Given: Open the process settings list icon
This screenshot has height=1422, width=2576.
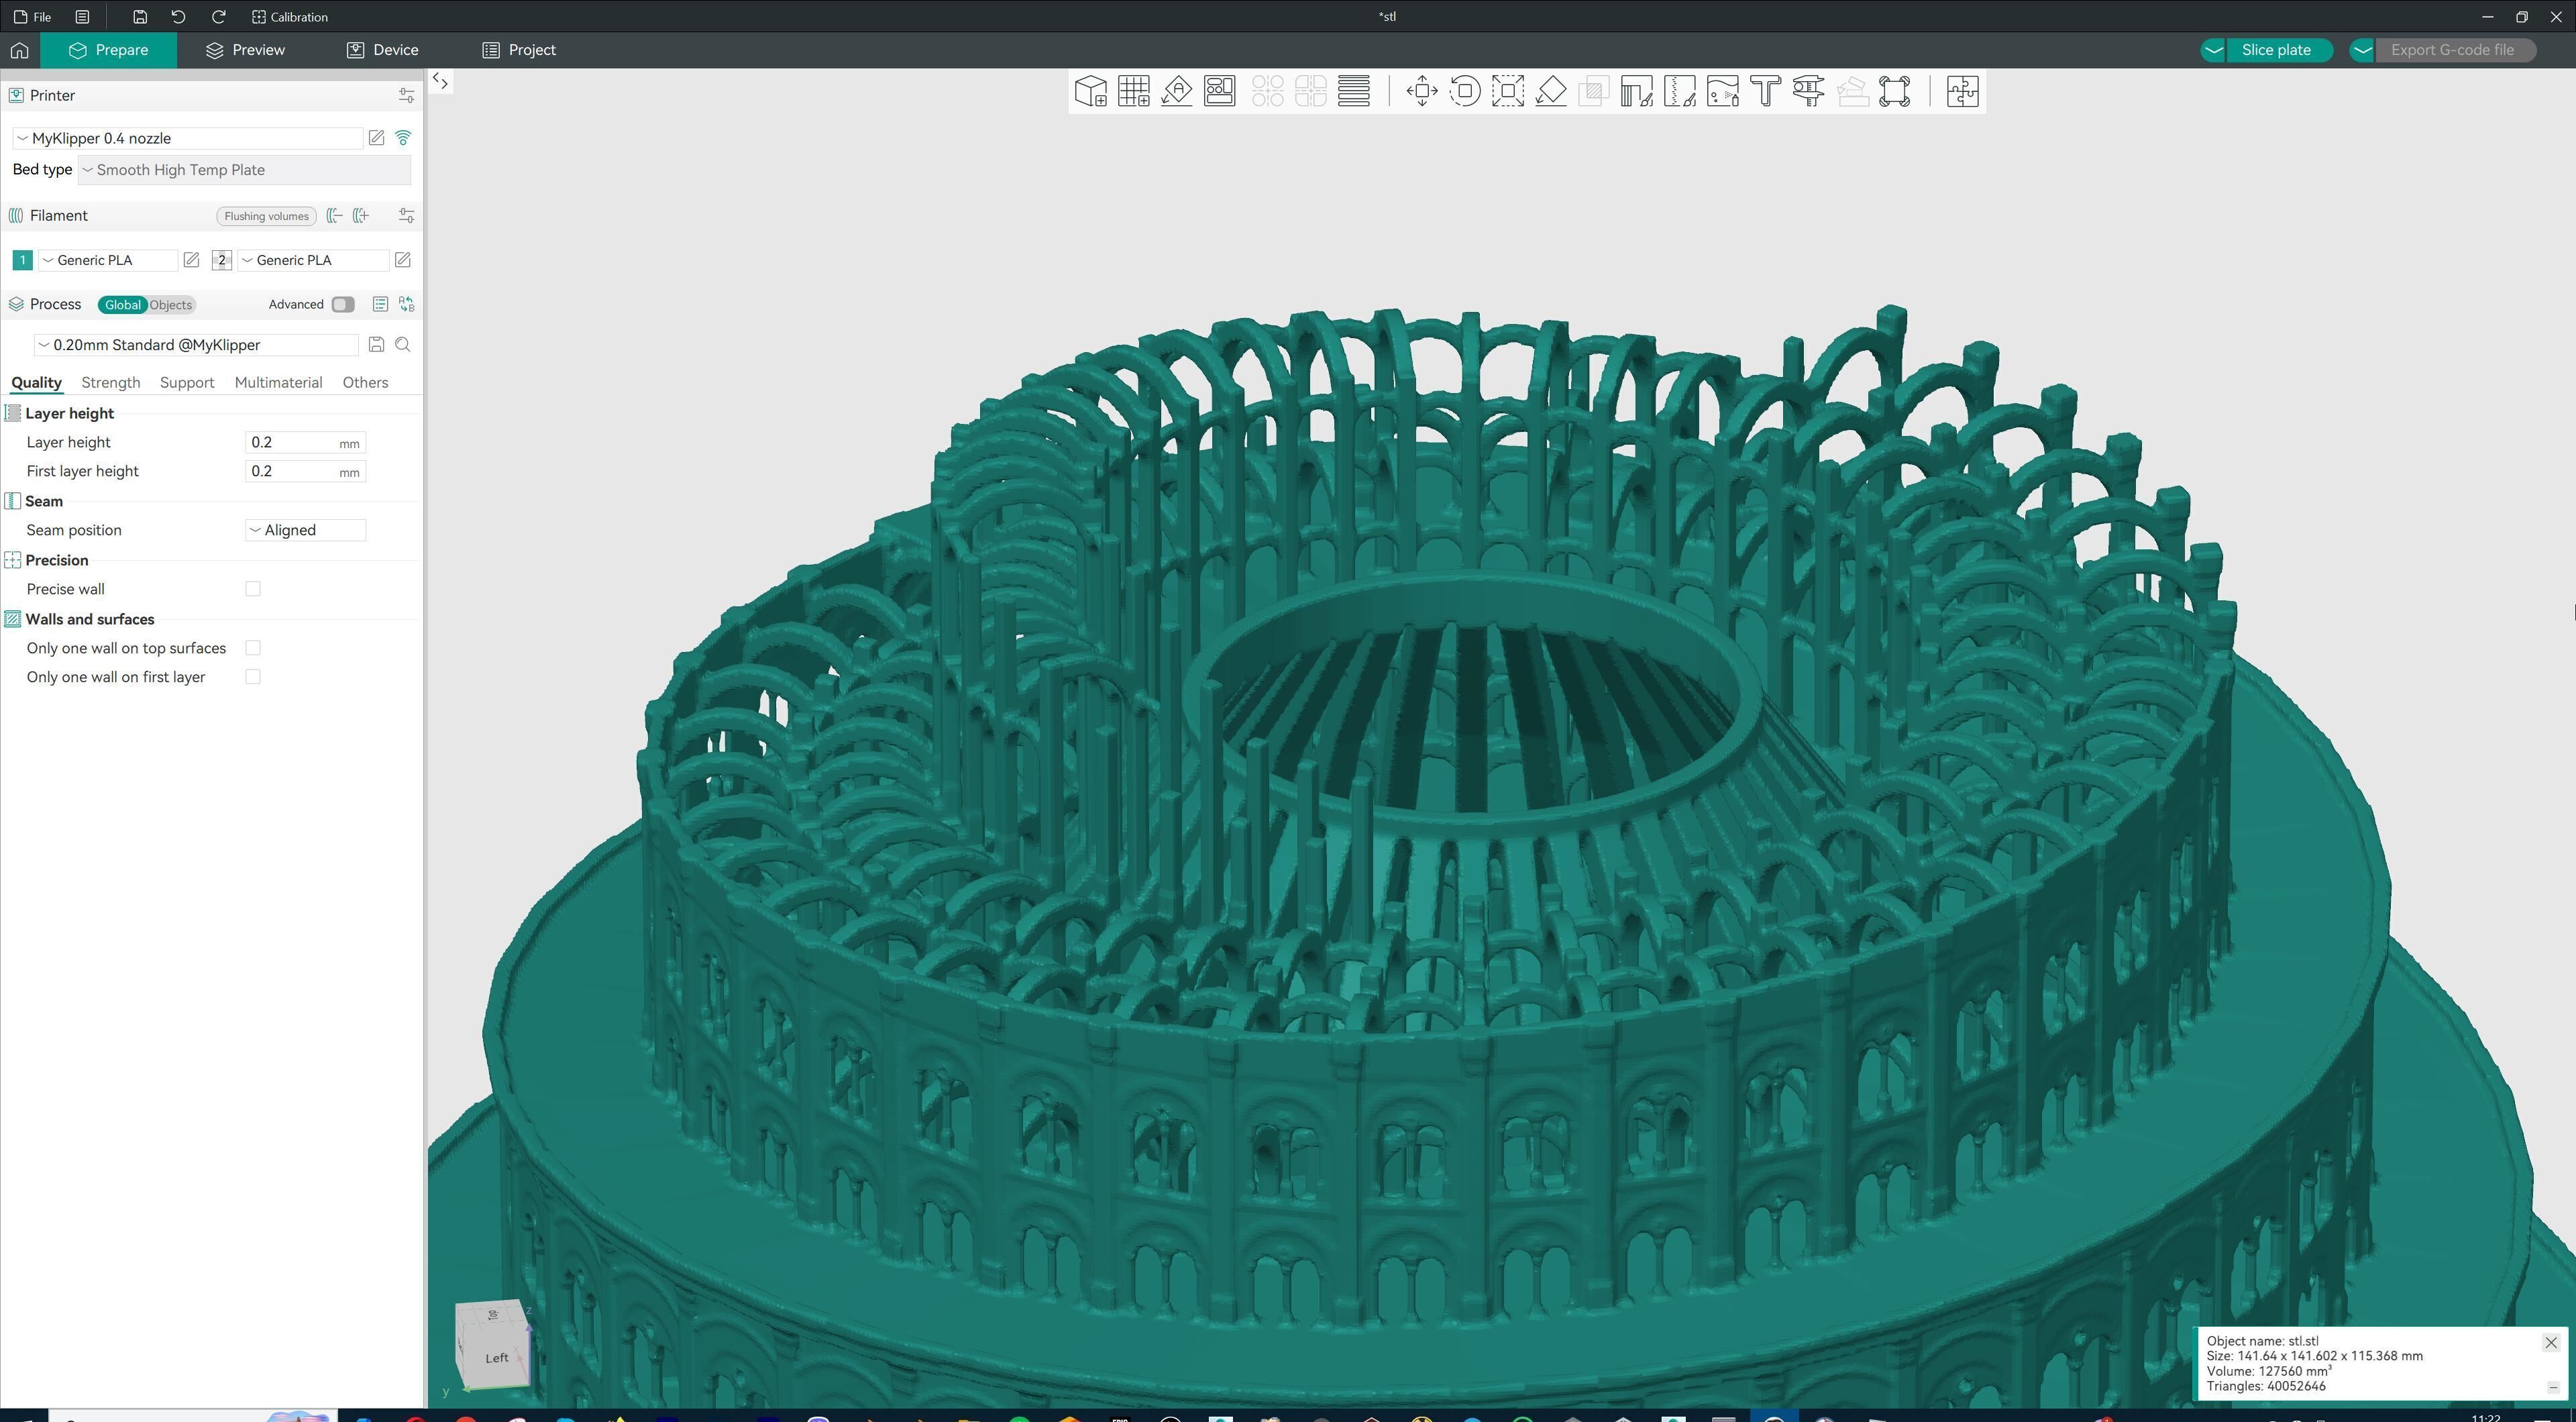Looking at the screenshot, I should click(x=380, y=304).
